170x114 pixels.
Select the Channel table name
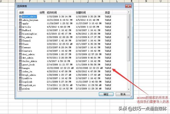point(27,41)
